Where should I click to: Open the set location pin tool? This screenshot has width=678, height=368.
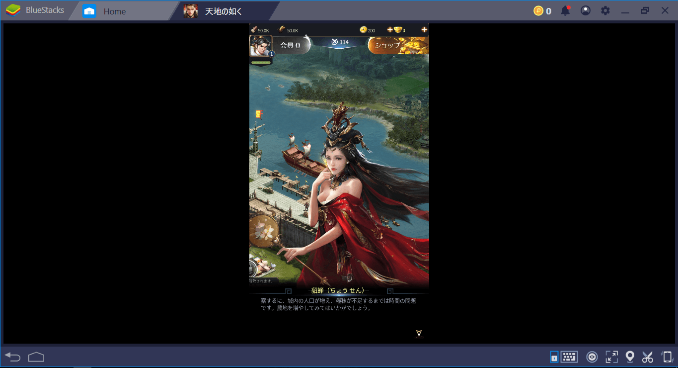click(x=630, y=357)
